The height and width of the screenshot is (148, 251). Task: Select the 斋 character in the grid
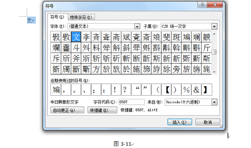pyautogui.click(x=116, y=37)
